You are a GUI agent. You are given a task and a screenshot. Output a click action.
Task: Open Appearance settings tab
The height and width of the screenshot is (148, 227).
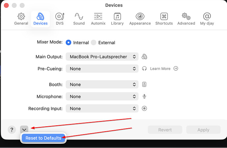[140, 19]
